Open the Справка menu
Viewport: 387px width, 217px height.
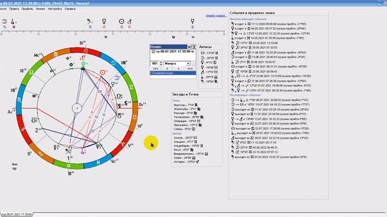coord(70,8)
